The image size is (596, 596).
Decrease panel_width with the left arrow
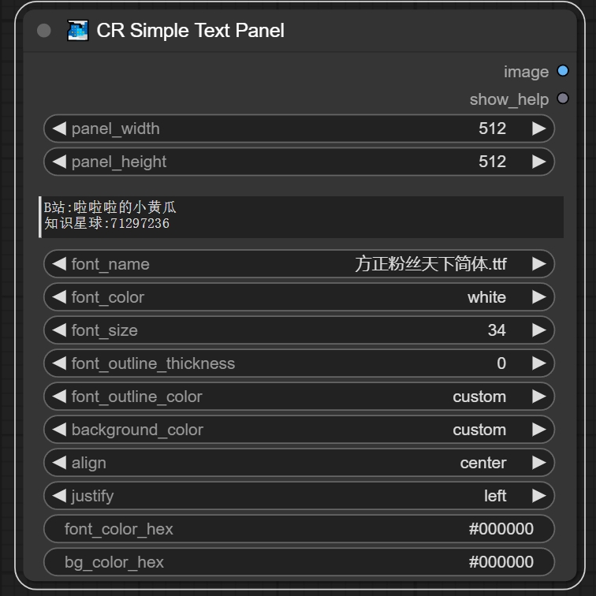click(59, 129)
